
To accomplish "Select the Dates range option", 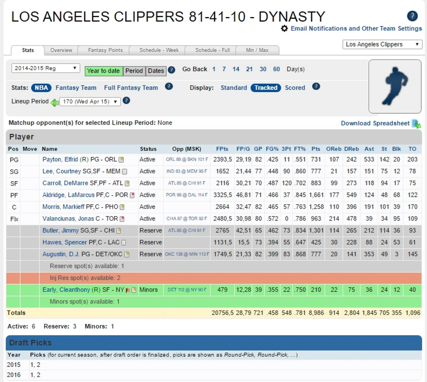I will pyautogui.click(x=156, y=71).
